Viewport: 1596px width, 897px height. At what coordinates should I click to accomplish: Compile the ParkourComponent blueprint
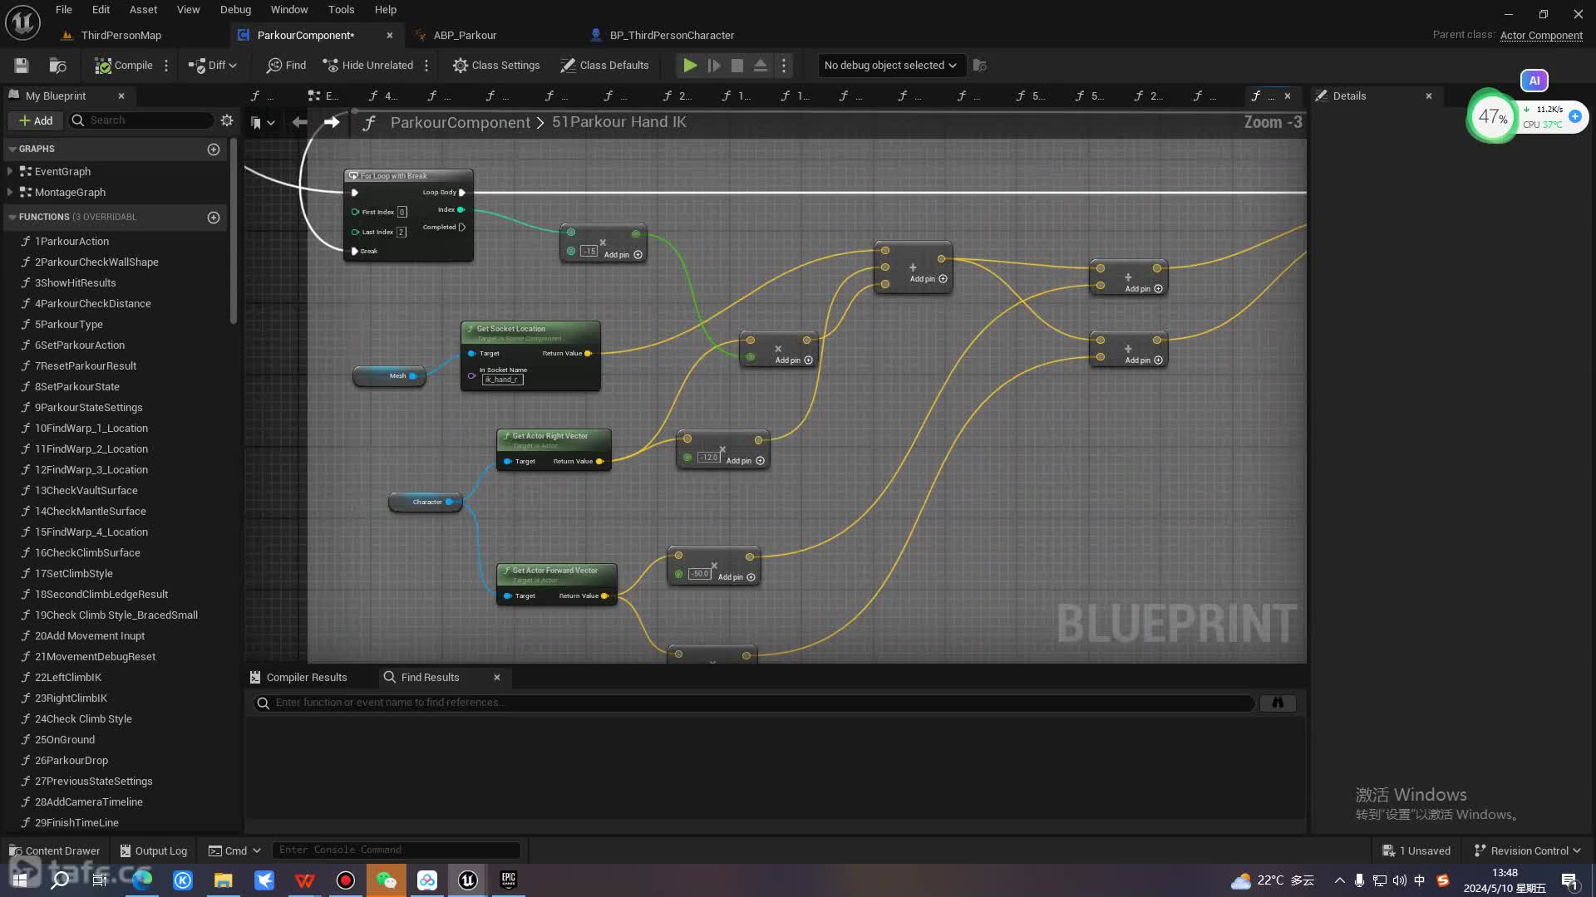coord(124,65)
